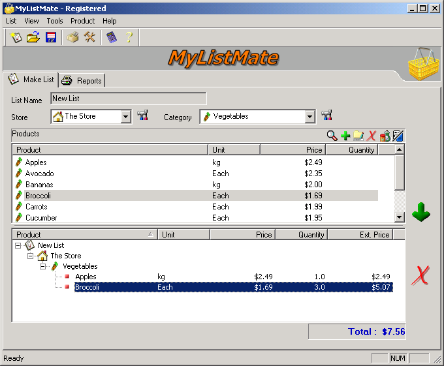
Task: Edit categories via icon beside Category dropdown
Action: (326, 115)
